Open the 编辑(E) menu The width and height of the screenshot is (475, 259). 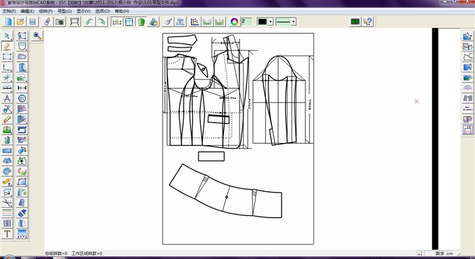(27, 12)
